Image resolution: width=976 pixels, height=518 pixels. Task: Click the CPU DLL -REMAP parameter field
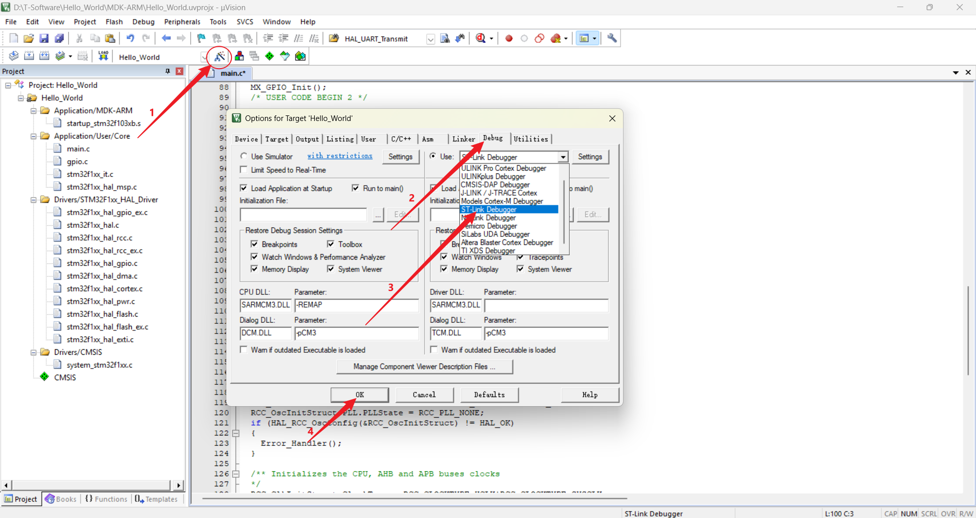click(357, 305)
